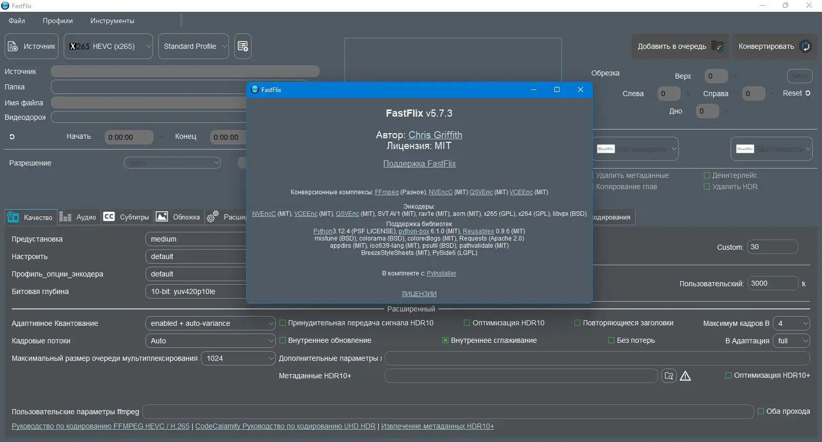
Task: Open the Профили menu
Action: pos(58,21)
